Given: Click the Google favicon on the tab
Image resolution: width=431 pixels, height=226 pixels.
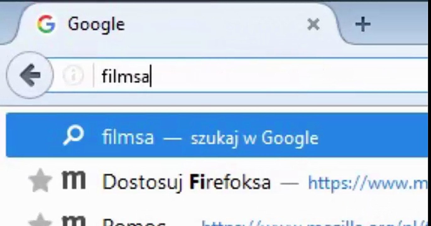Looking at the screenshot, I should 46,24.
